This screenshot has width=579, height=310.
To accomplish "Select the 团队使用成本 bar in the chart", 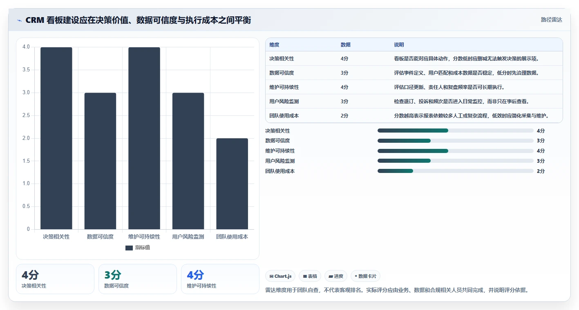I will [232, 184].
